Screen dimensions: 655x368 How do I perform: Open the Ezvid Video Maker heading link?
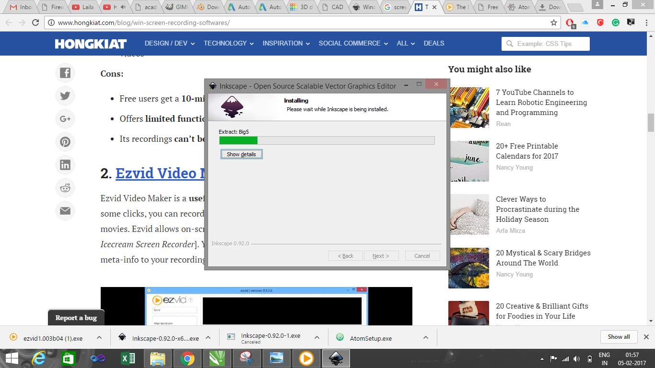tap(160, 173)
